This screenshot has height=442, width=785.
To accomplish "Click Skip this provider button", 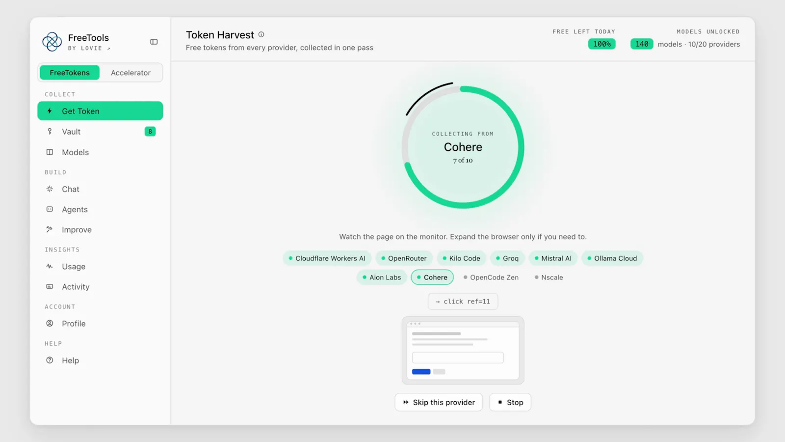I will pyautogui.click(x=439, y=402).
